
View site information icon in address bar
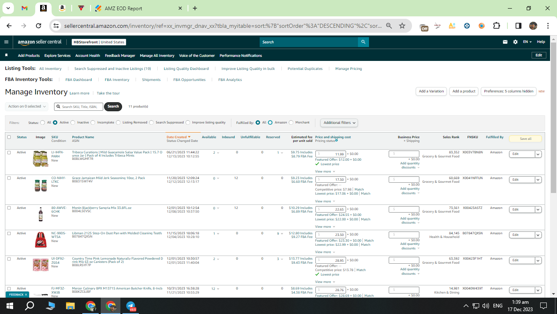coord(56,26)
